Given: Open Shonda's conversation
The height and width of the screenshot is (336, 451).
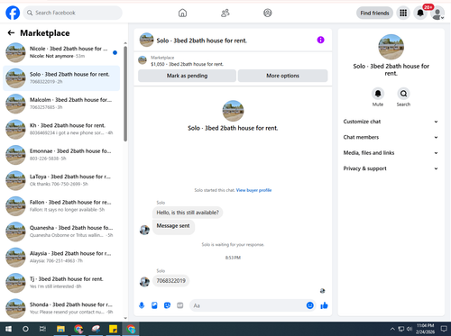Looking at the screenshot, I should point(61,308).
